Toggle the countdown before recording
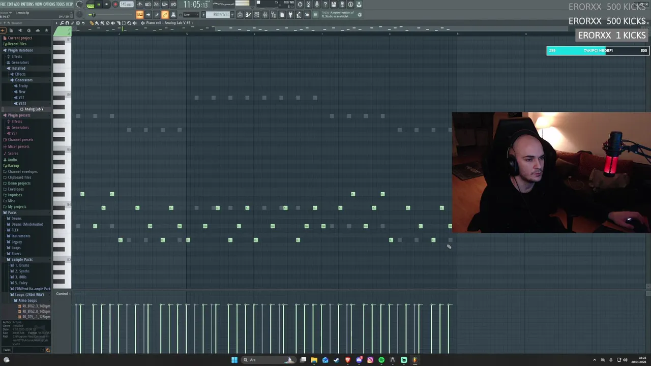Viewport: 651px width, 366px height. [x=156, y=5]
